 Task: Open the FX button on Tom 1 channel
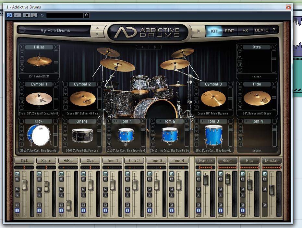coord(105,179)
